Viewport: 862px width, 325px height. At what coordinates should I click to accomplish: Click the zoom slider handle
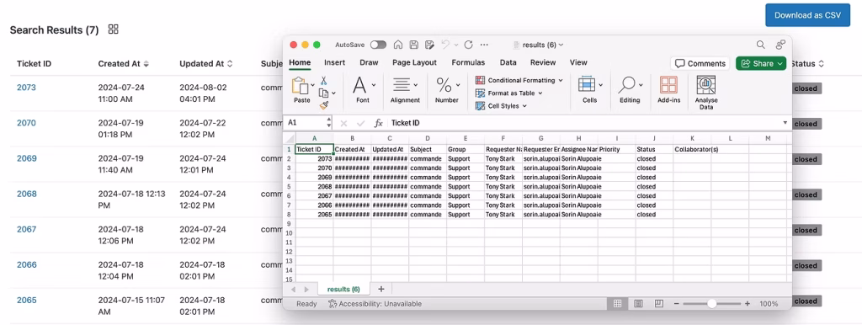712,304
